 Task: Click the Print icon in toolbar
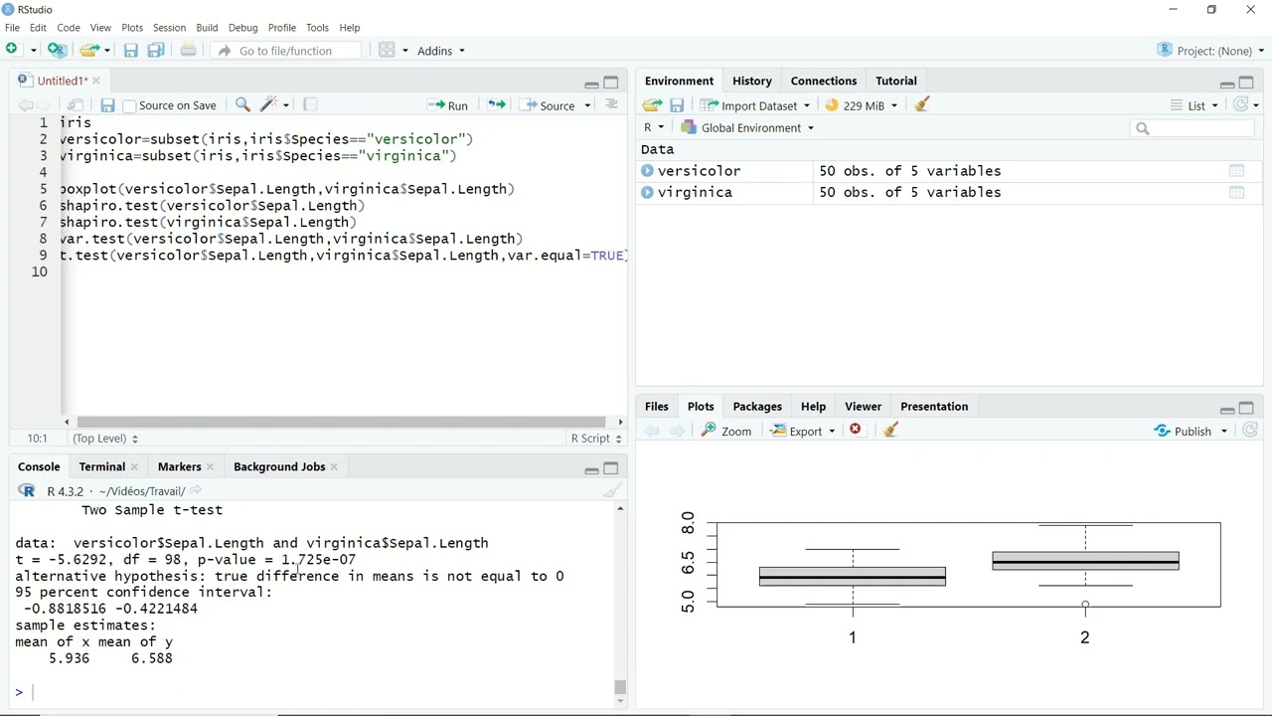(x=188, y=50)
